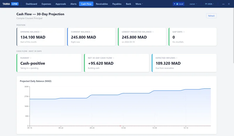Open info icon beside Opening Balance
The width and height of the screenshot is (234, 136).
point(41,32)
